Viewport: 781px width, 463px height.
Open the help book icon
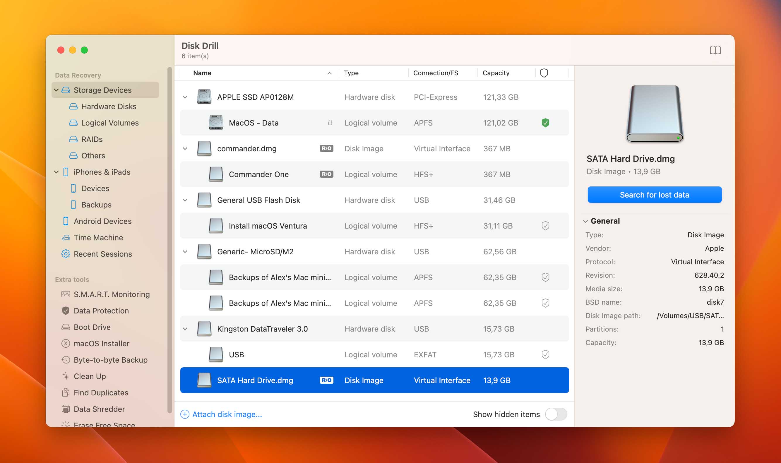[x=715, y=50]
